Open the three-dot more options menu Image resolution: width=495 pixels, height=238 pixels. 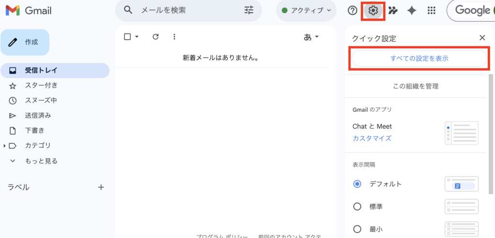tap(175, 37)
